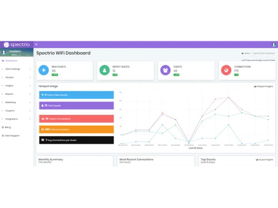Click the Home breadcrumb link

coord(247,53)
